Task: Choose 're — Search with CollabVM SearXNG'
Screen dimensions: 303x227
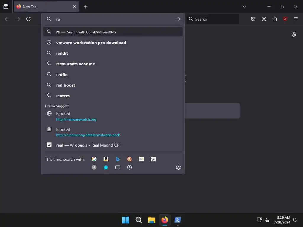Action: pos(113,32)
